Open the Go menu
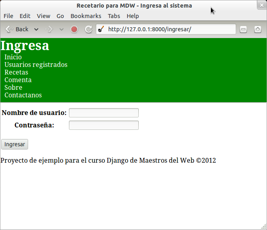Screen dimensions: 267x230 tap(60, 16)
